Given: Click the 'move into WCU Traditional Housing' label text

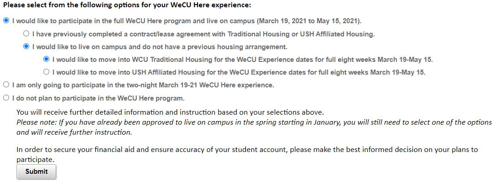Looking at the screenshot, I should click(242, 59).
